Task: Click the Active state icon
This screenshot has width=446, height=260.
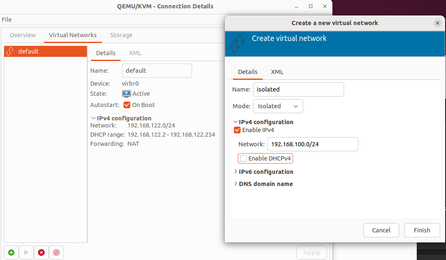Action: pos(126,94)
